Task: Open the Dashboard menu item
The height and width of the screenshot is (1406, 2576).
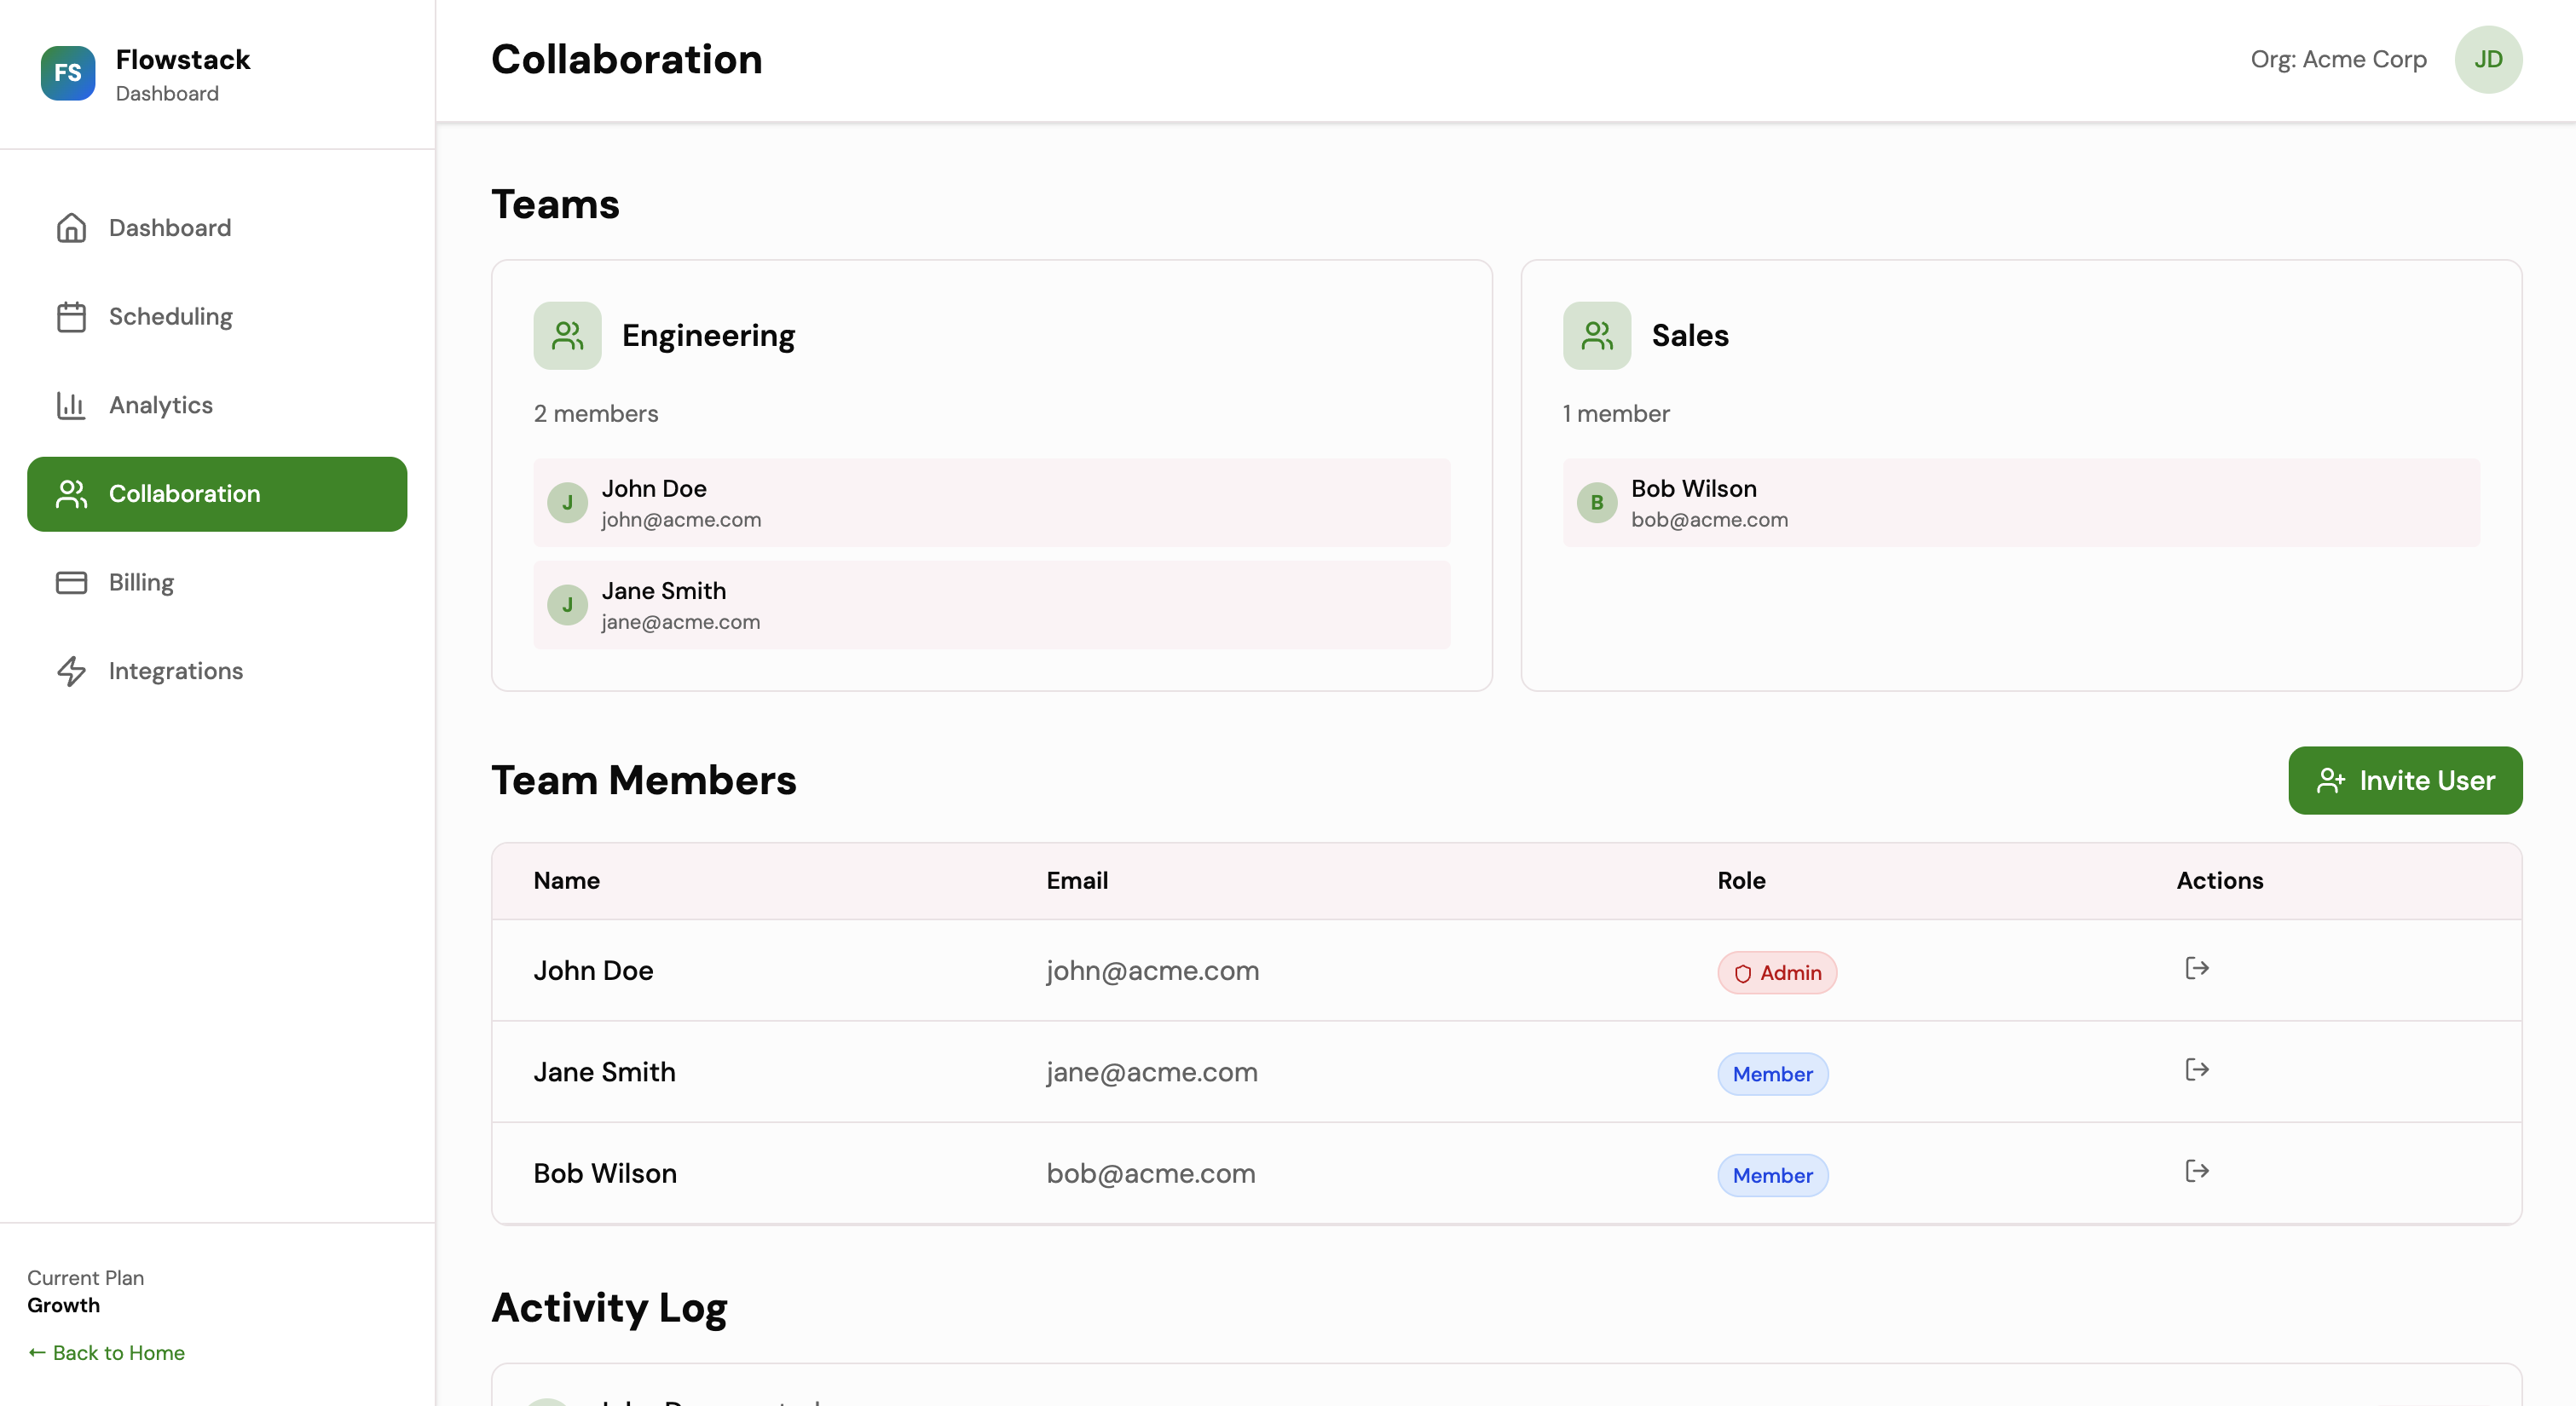Action: (x=217, y=228)
